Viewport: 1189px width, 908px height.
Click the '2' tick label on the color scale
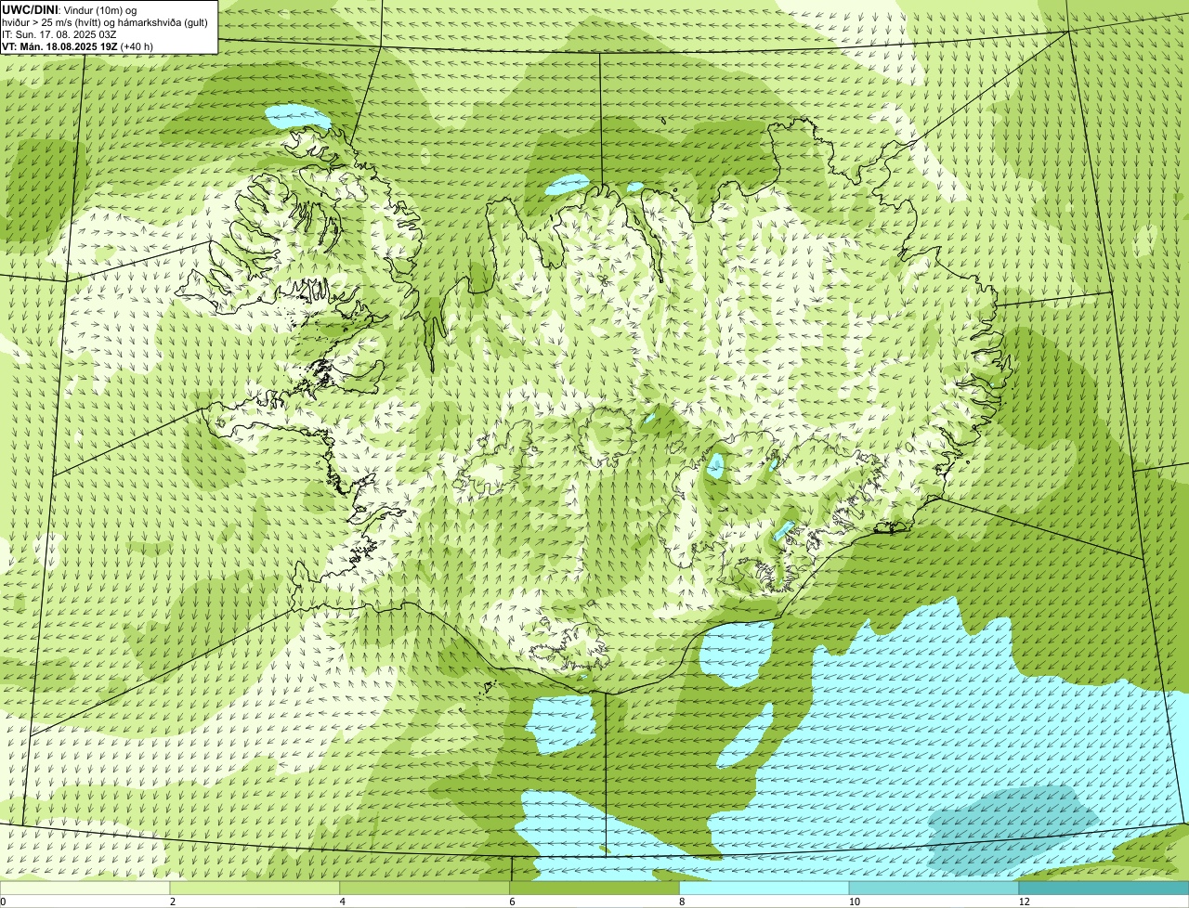(x=172, y=902)
